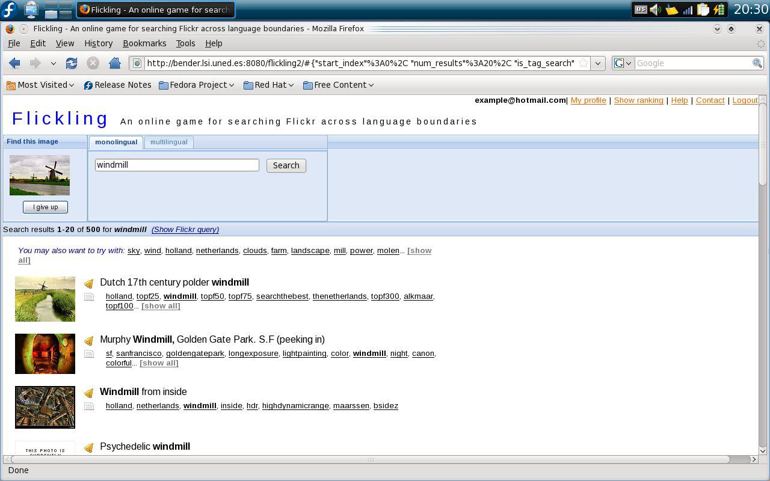The image size is (770, 481).
Task: Expand suggested tags with show all
Action: pos(419,251)
